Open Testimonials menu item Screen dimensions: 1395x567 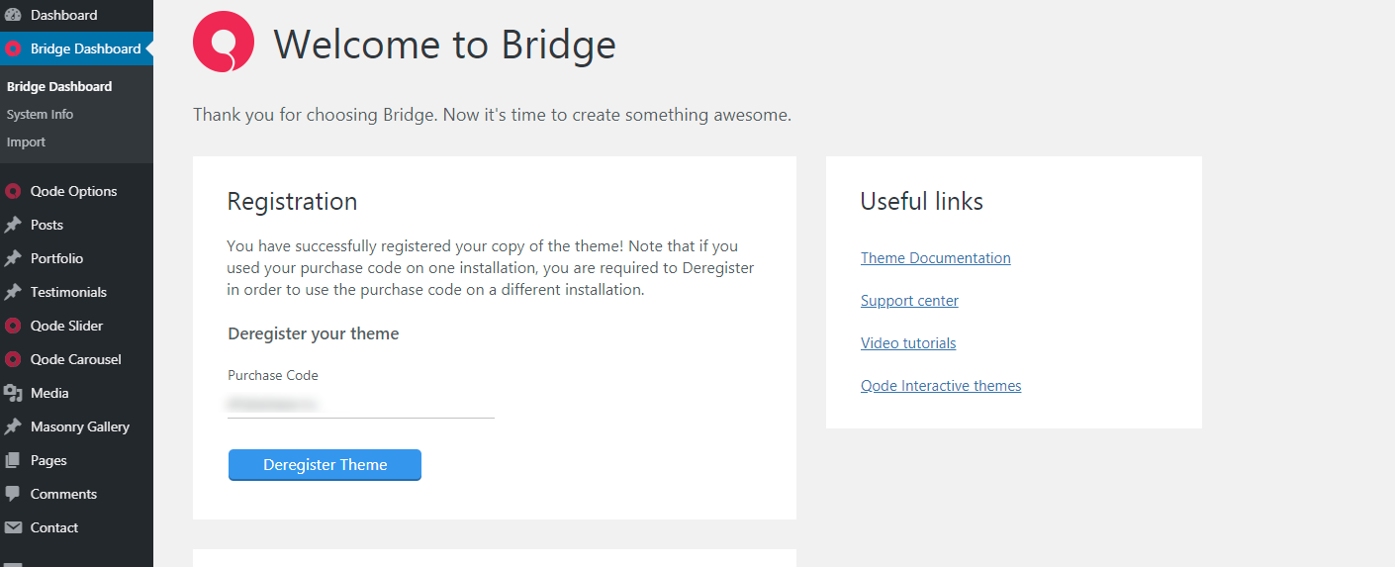68,292
